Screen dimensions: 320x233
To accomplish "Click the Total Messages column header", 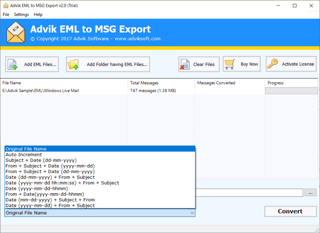I will (161, 83).
